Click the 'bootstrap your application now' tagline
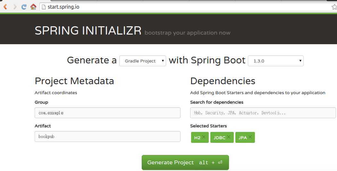This screenshot has height=171, width=337. click(187, 33)
